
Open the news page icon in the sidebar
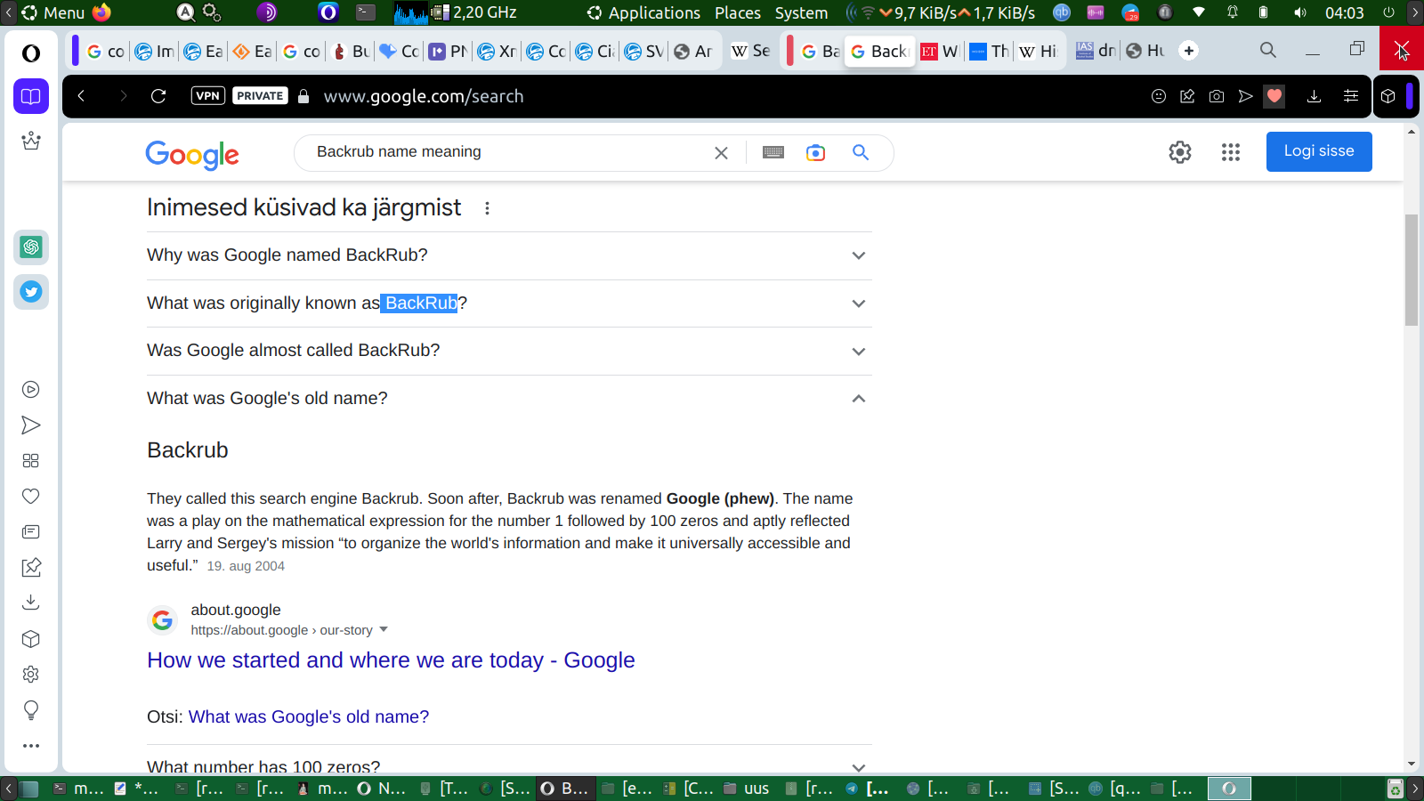tap(31, 531)
